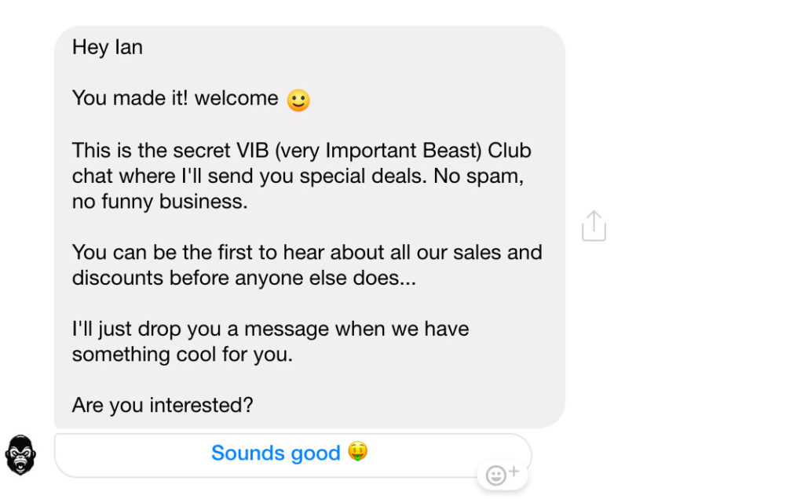Tap the Sounds good quick reply
This screenshot has width=804, height=499.
[x=293, y=455]
